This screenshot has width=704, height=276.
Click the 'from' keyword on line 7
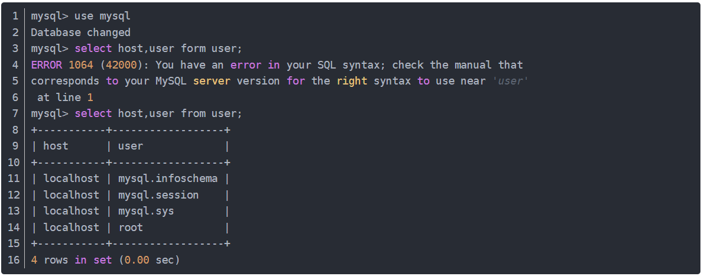(x=193, y=113)
